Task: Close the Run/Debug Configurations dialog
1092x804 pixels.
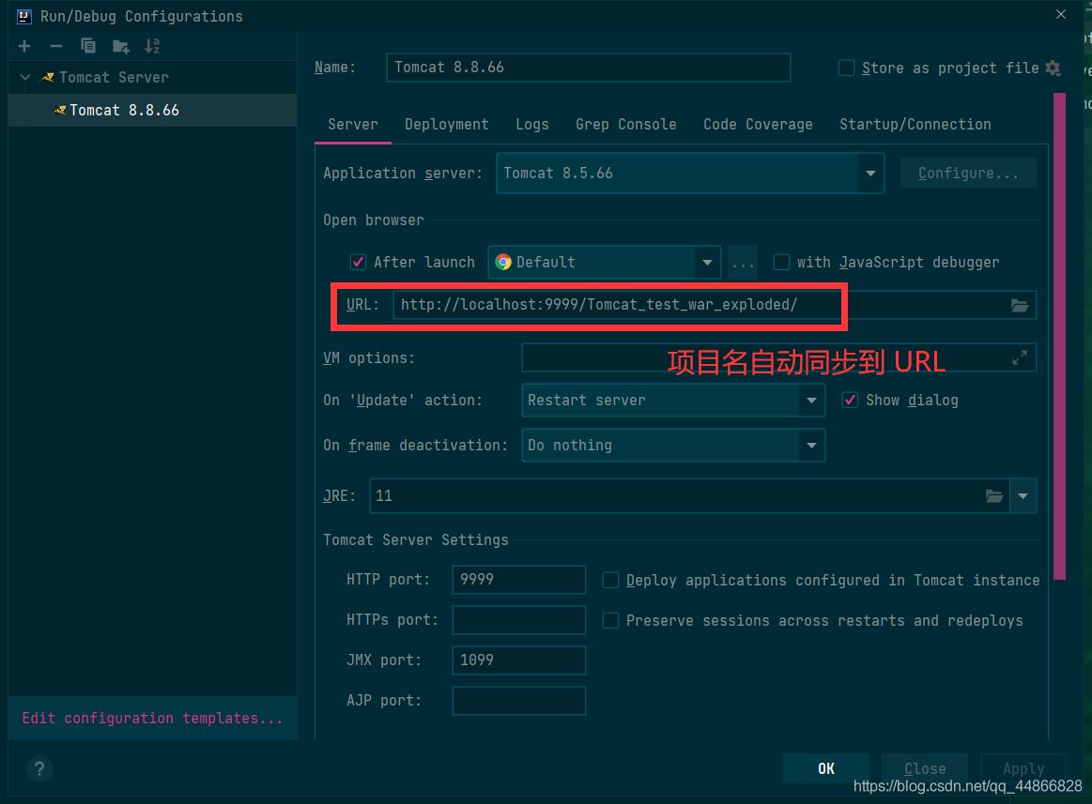Action: [x=1061, y=14]
